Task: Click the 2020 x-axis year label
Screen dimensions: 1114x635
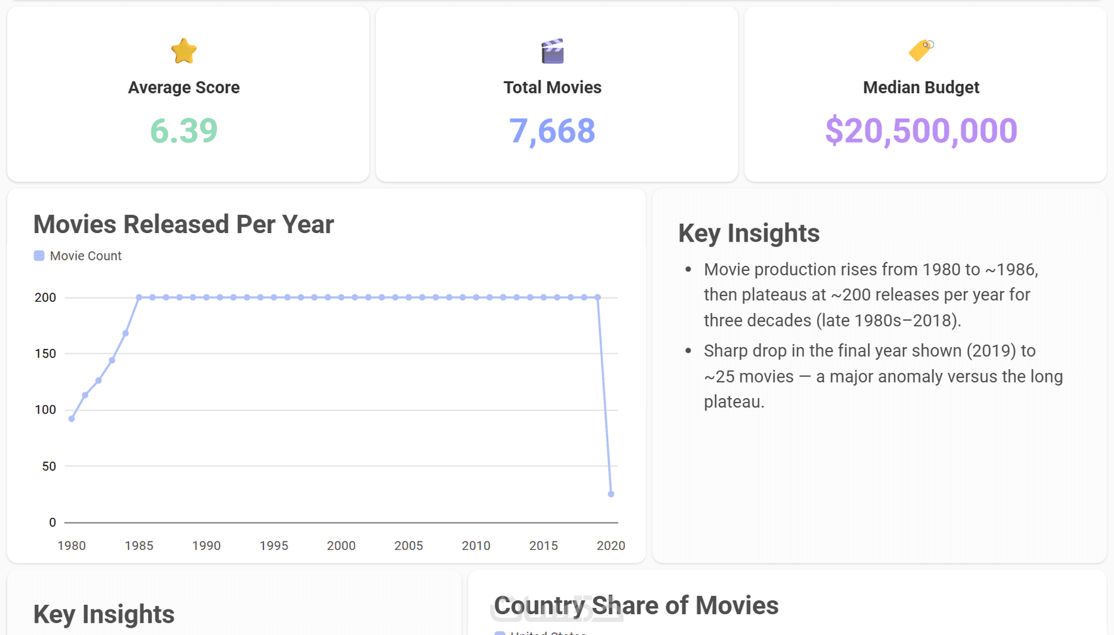Action: click(x=611, y=546)
